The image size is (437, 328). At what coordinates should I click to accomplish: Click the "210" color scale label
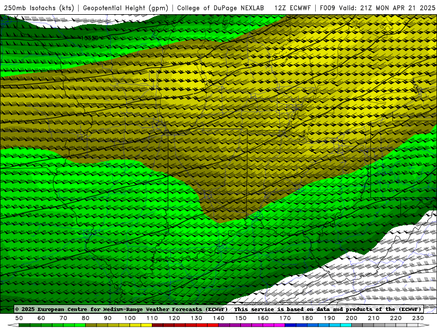point(374,318)
